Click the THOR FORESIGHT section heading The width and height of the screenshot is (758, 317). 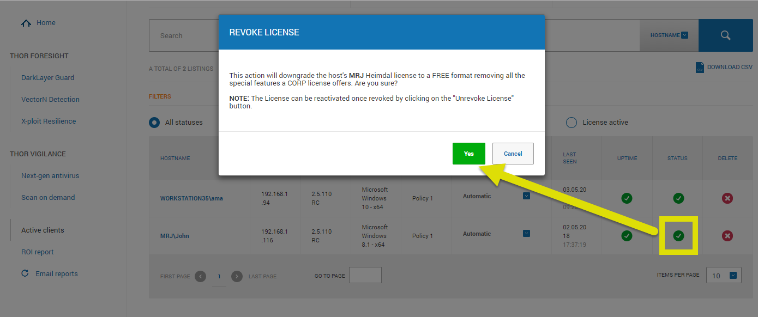pos(39,56)
